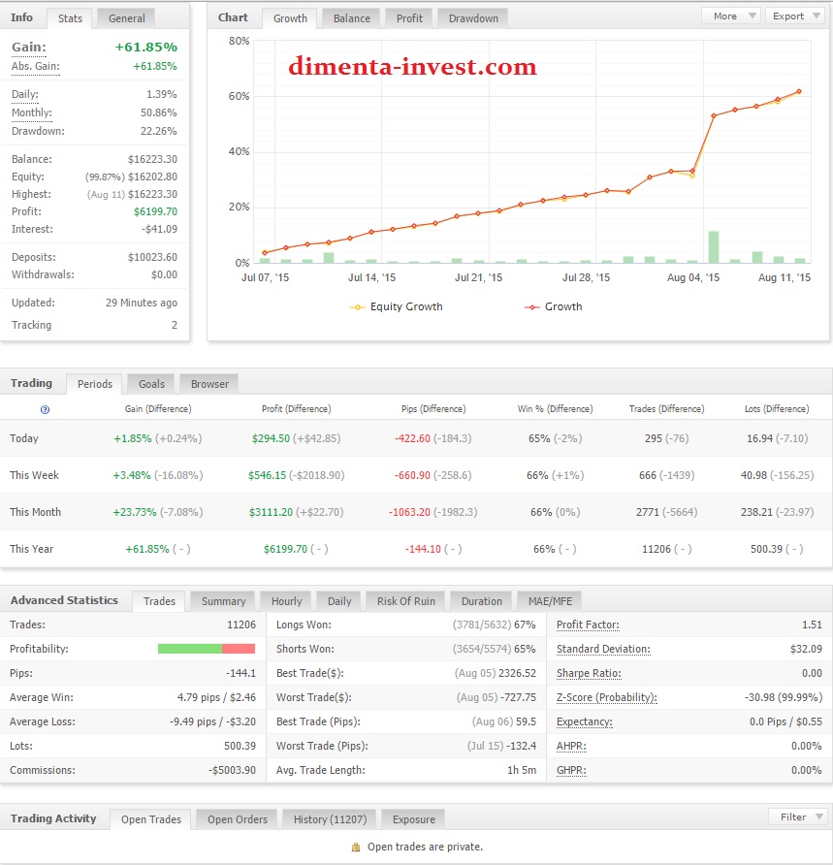Click the Standard Deviation: label

pos(603,649)
